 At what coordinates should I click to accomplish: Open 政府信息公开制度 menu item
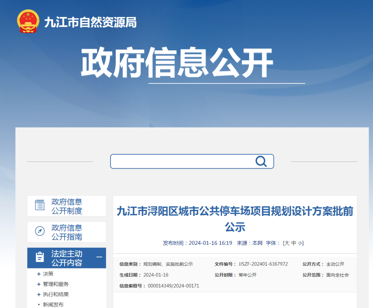click(x=67, y=206)
